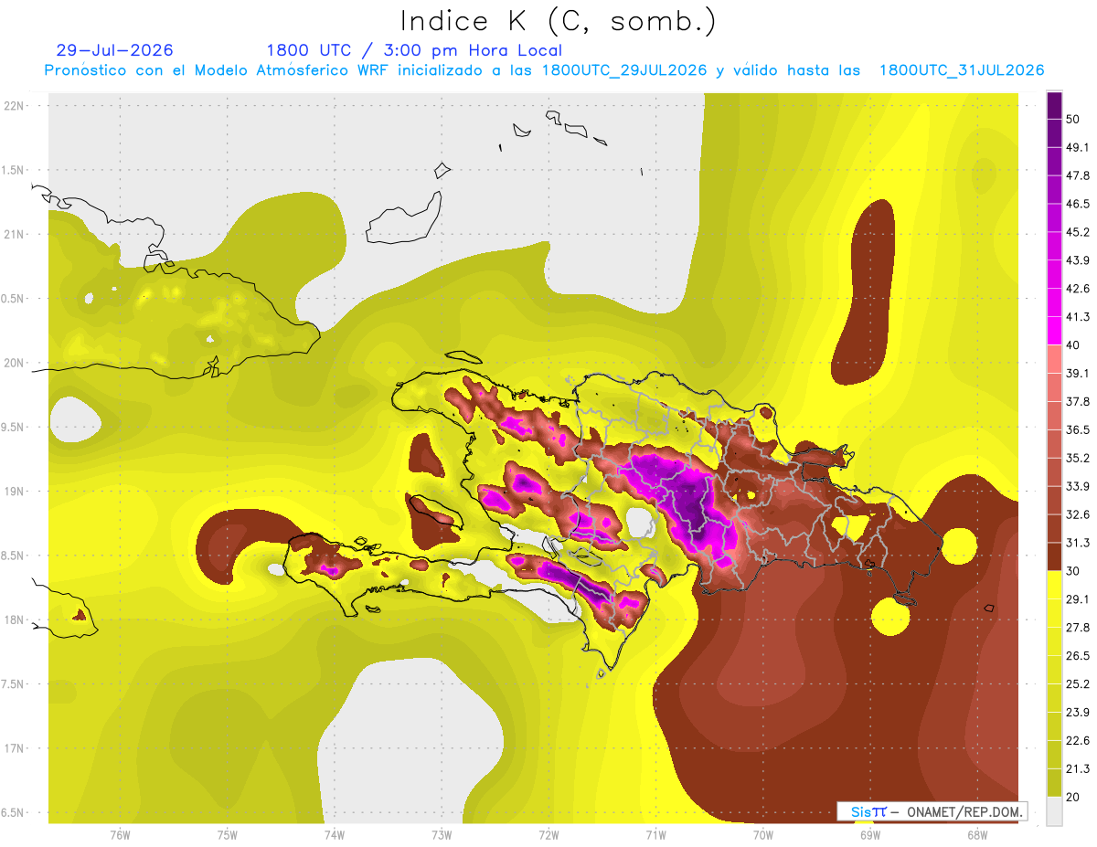Pick the legend swatch between 39.1 and 40
Screen dimensions: 1097x847
(x=1054, y=359)
